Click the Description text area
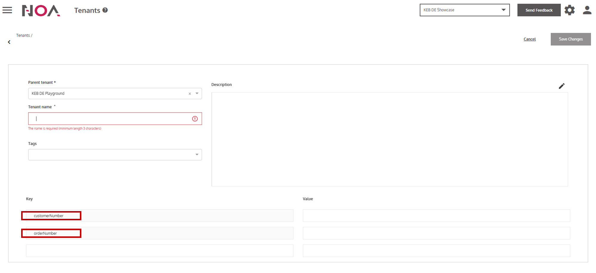This screenshot has width=596, height=273. click(x=389, y=139)
